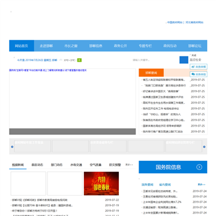The image size is (216, 216).
Task: Open the 政务微博 Weibo icon button
Action: point(199,67)
